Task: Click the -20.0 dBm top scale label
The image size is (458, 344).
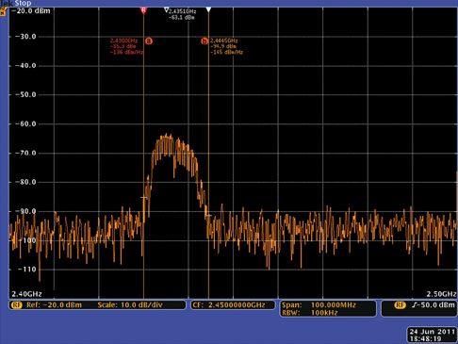Action: coord(30,11)
